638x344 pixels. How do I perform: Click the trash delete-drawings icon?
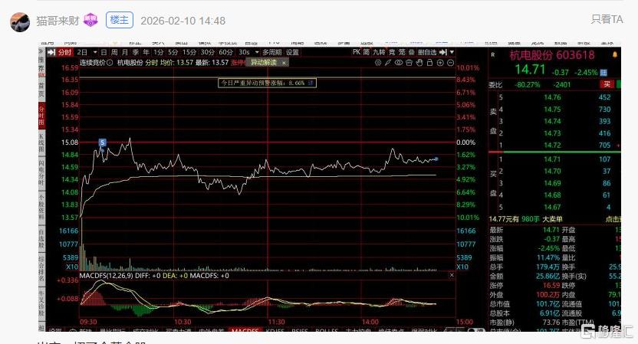pos(409,63)
